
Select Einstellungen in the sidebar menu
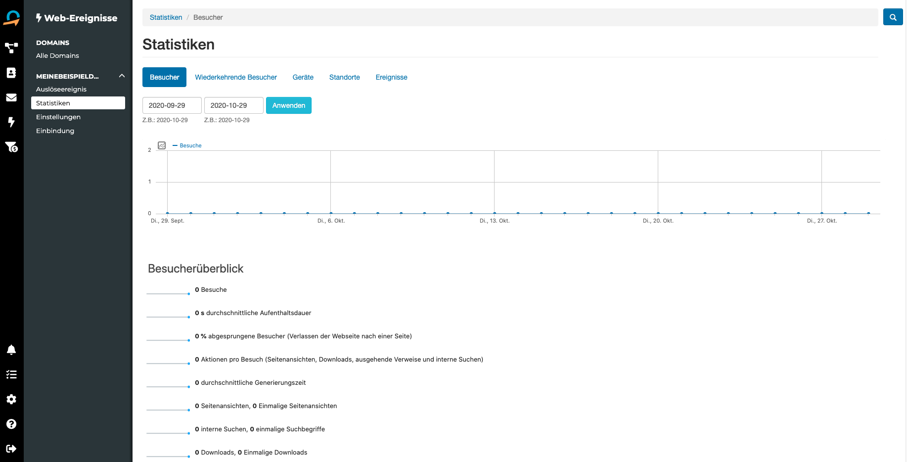point(58,117)
